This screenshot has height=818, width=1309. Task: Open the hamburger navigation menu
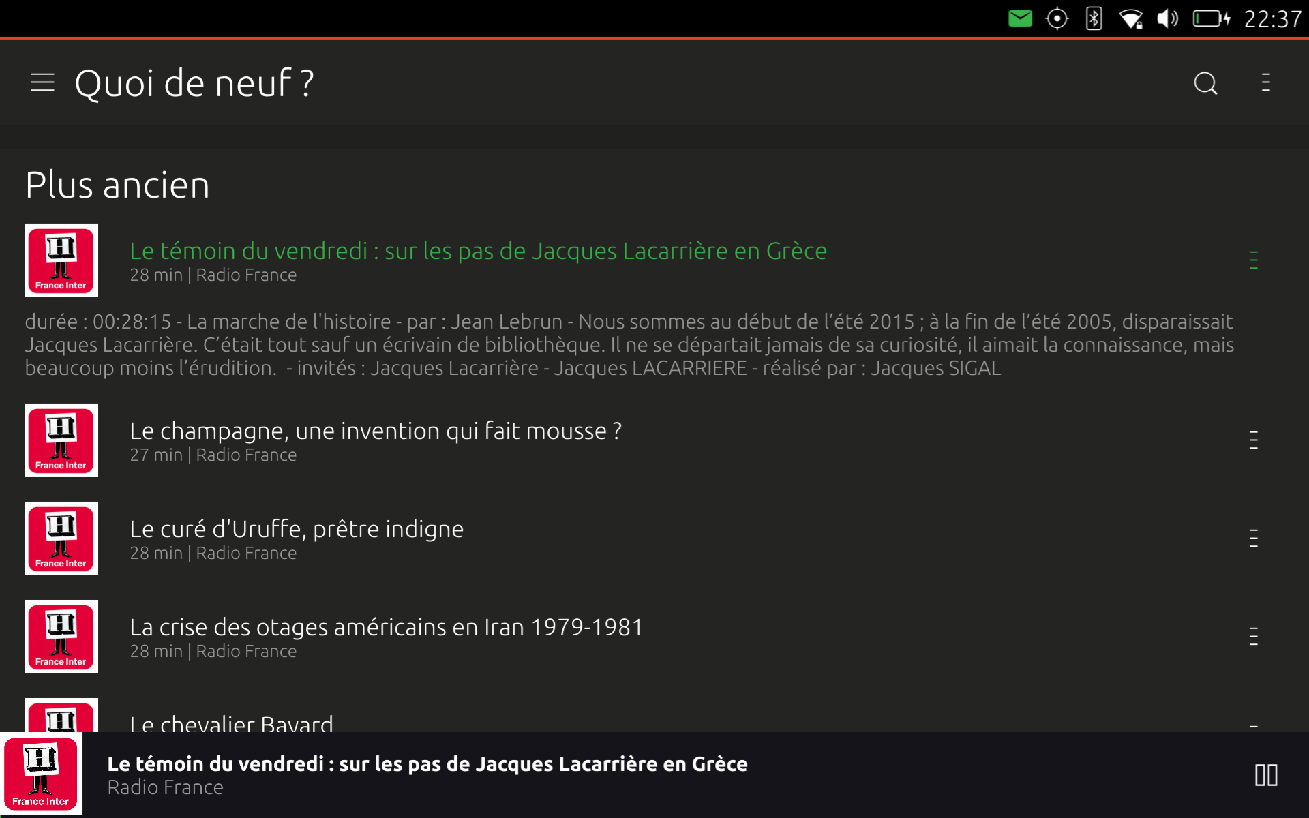42,82
